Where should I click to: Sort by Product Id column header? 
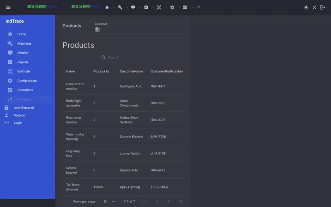point(101,71)
